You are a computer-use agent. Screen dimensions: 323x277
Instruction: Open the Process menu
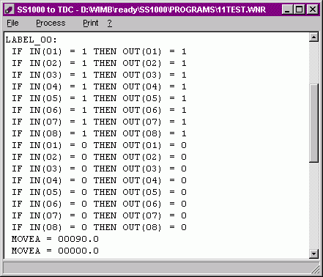click(51, 23)
